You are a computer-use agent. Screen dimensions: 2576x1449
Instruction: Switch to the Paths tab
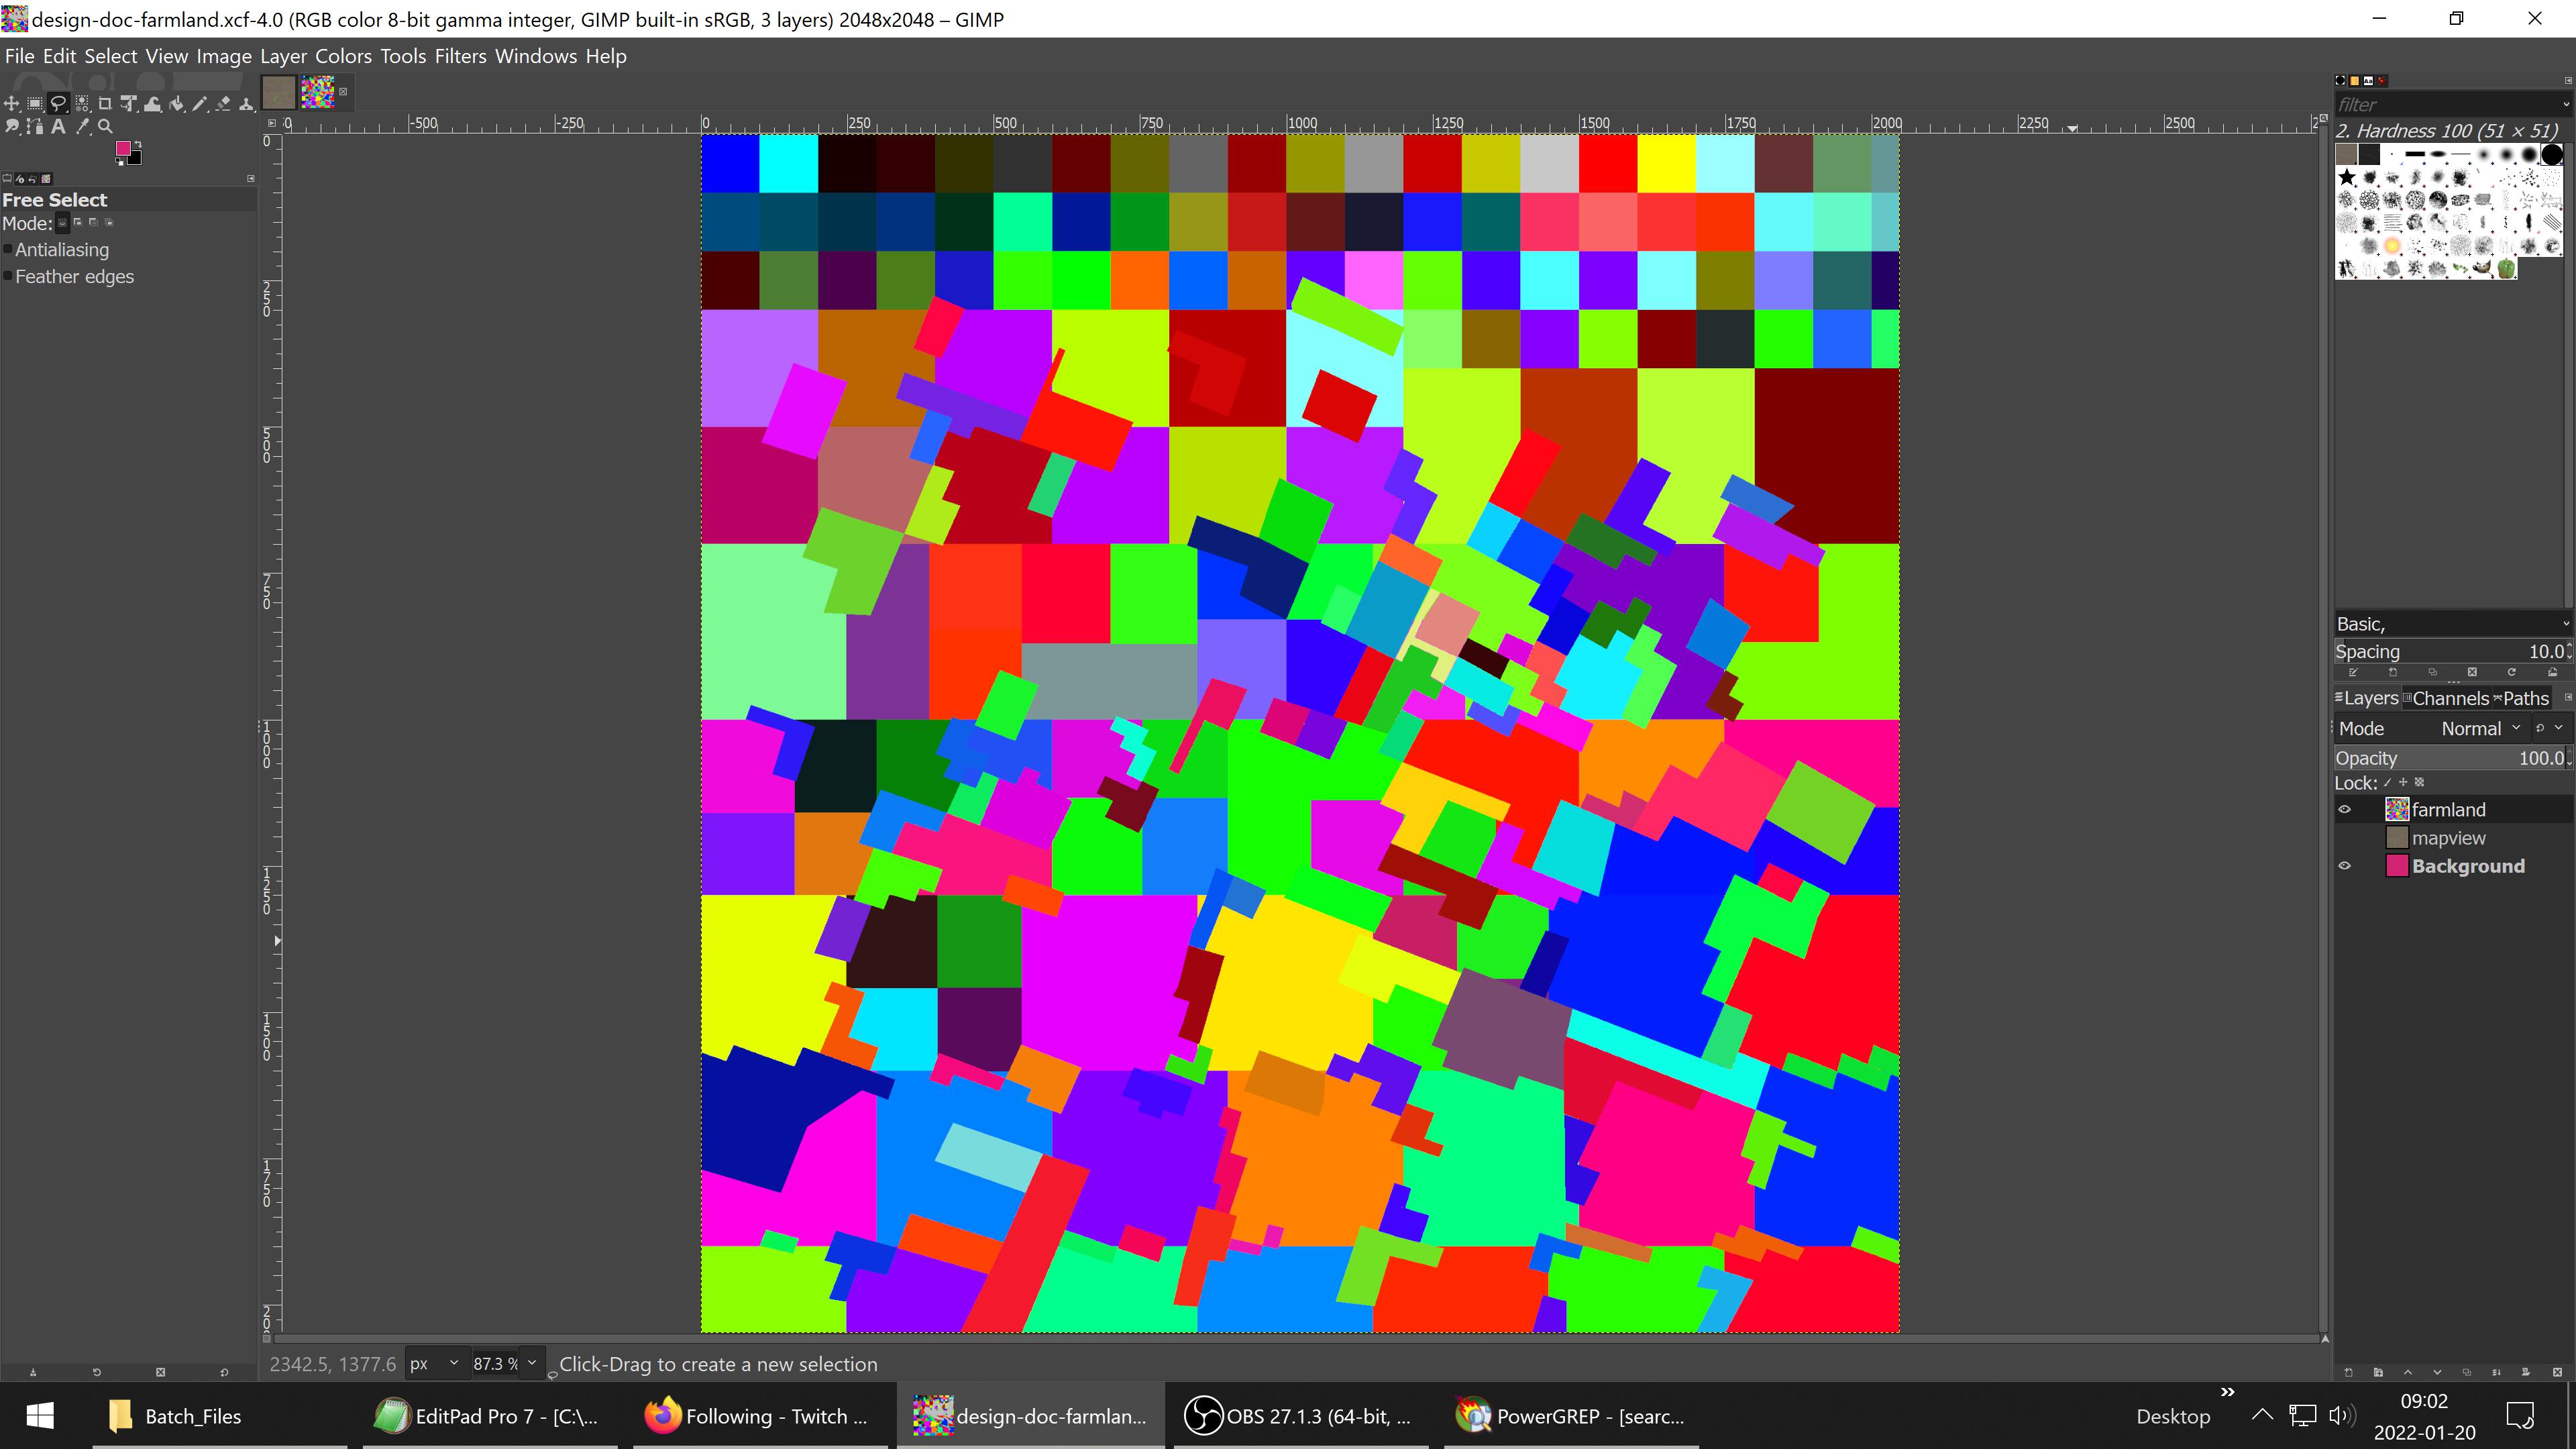point(2521,698)
